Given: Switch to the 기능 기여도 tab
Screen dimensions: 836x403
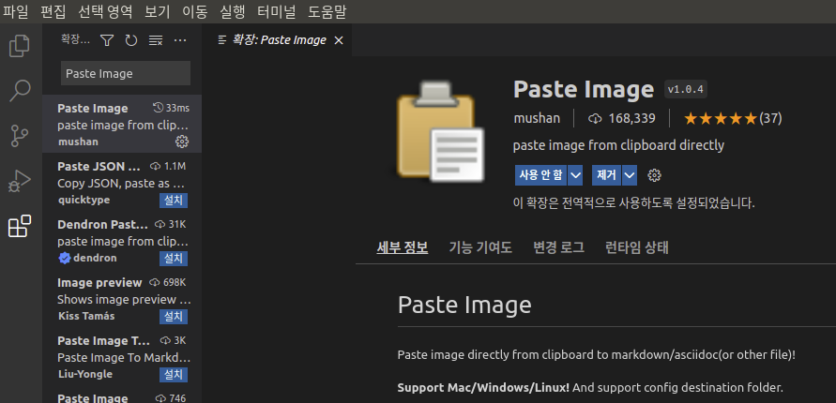Looking at the screenshot, I should [480, 247].
